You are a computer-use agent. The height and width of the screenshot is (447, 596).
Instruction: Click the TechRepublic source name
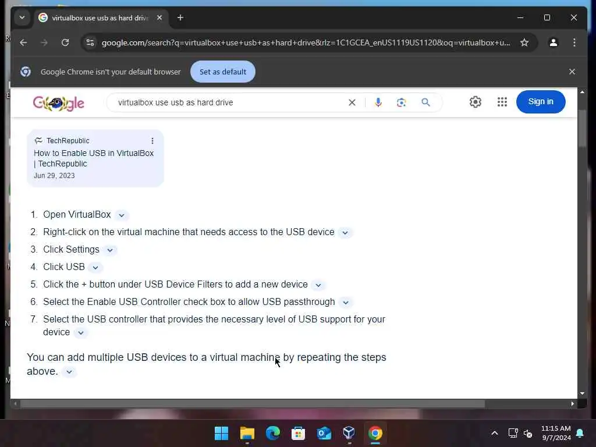tap(68, 141)
